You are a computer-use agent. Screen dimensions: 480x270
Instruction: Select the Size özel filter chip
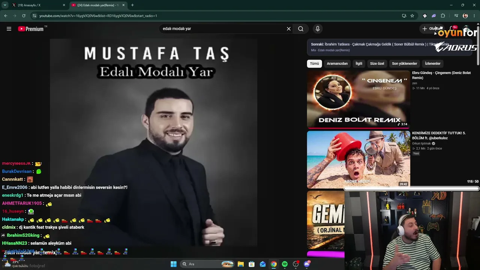pyautogui.click(x=377, y=63)
